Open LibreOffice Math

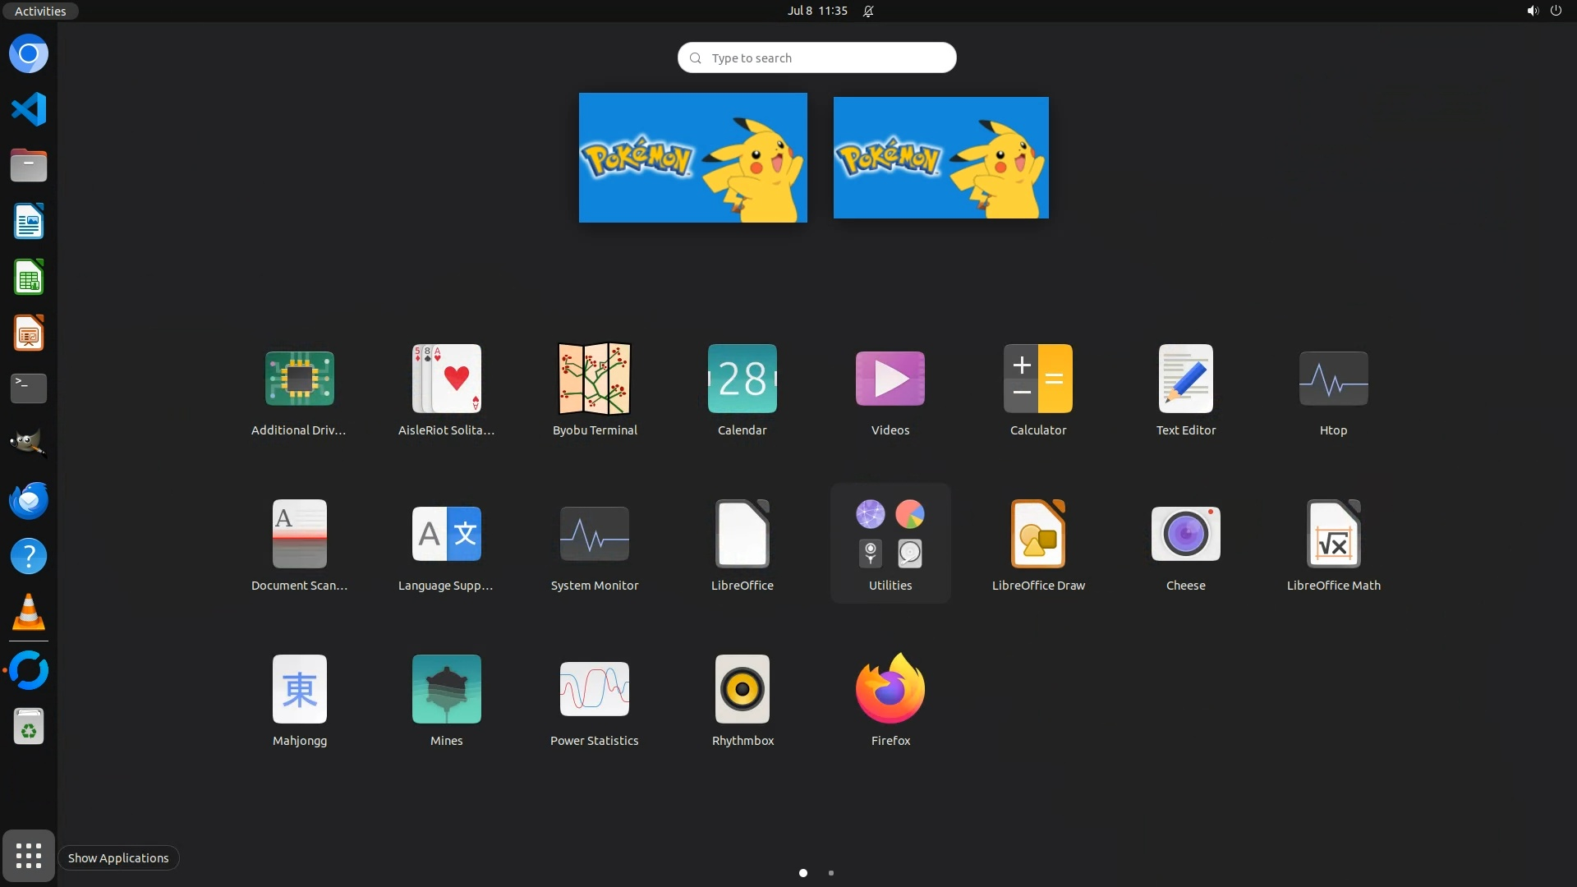click(x=1333, y=534)
